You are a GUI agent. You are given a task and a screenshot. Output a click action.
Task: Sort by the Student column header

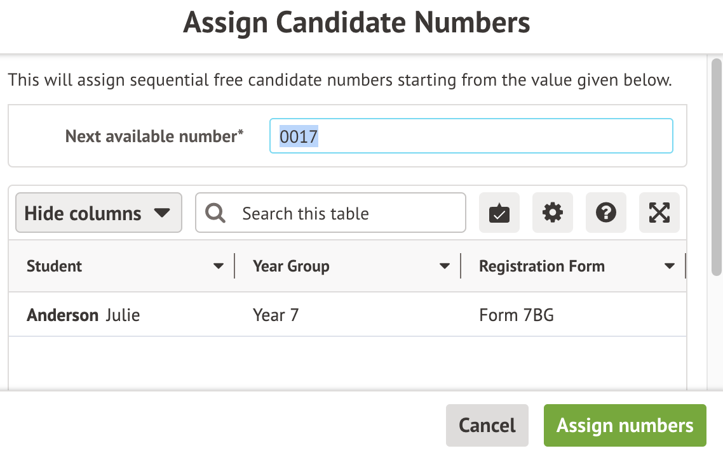click(55, 266)
